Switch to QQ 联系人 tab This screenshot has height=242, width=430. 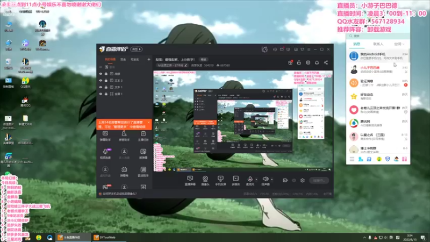tap(378, 44)
